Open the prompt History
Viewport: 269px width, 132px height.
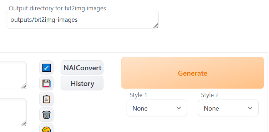pyautogui.click(x=82, y=83)
